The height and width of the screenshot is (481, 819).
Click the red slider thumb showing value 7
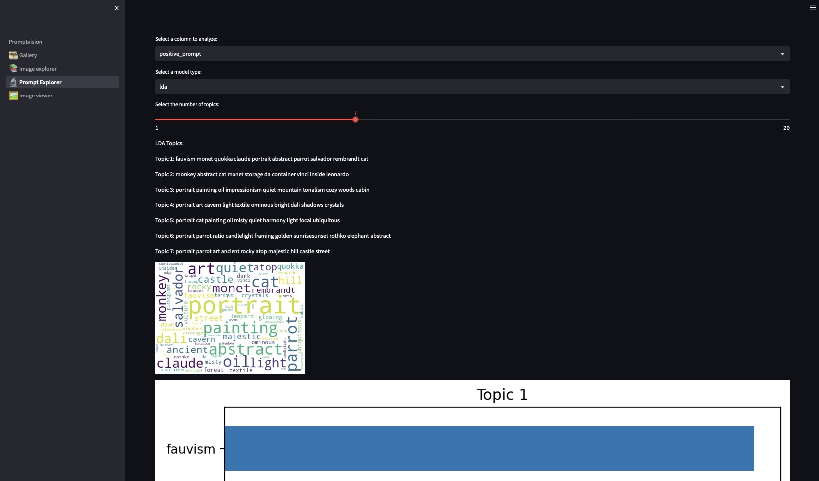(x=355, y=119)
